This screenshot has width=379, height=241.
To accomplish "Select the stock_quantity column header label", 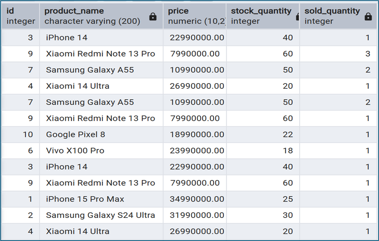I will pos(261,11).
